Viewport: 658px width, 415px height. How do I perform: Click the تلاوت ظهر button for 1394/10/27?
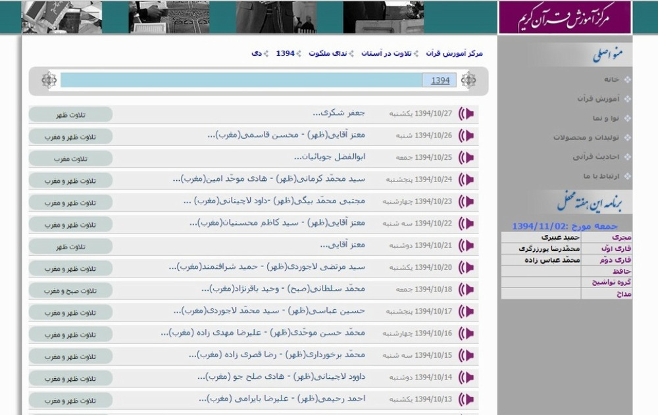(70, 114)
